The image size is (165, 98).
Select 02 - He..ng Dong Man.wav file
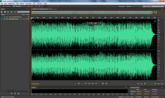[15, 17]
